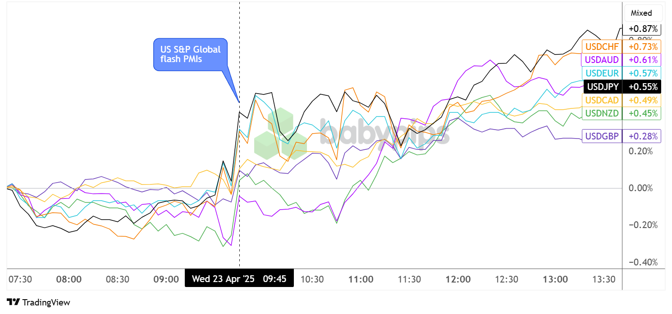672x314 pixels.
Task: Click the 08:00 time axis label
Action: [69, 279]
